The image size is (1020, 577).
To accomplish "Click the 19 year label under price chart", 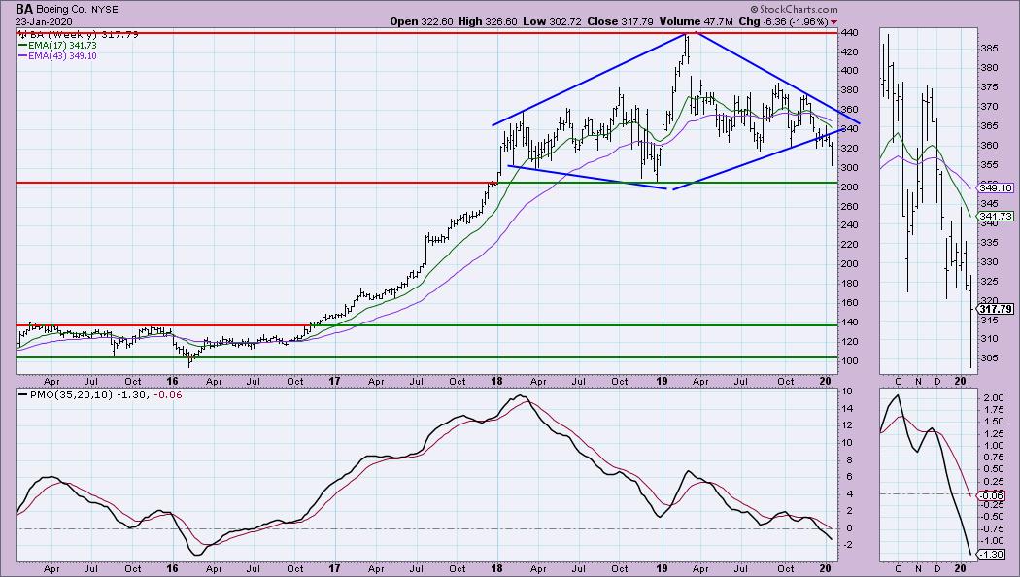I will coord(662,381).
